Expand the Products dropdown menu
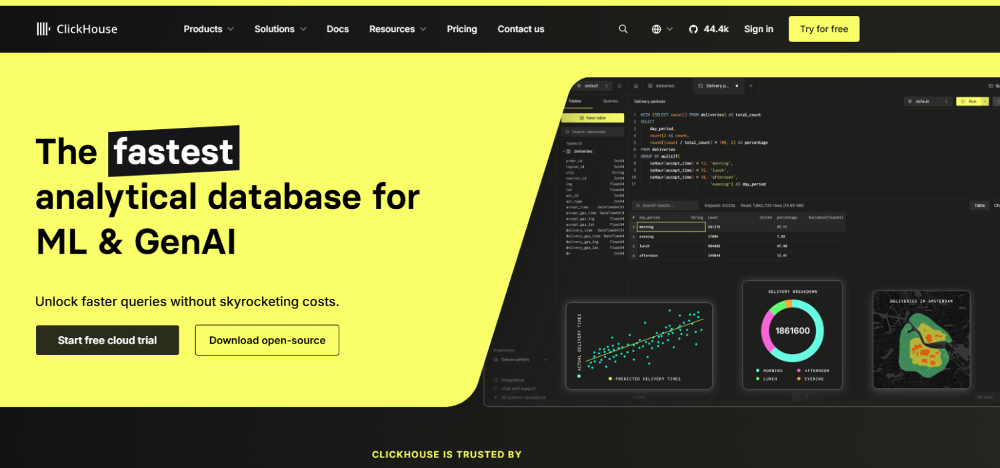Screen dimensions: 1000x468 [209, 29]
